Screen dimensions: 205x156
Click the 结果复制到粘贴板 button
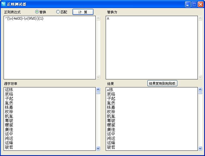pyautogui.click(x=162, y=83)
